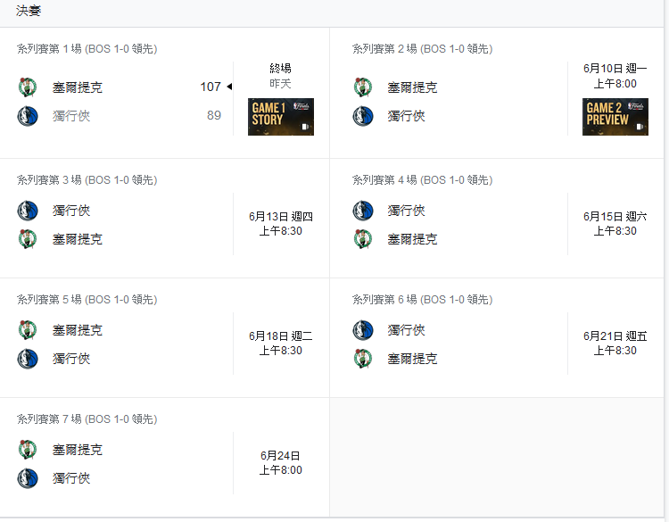Click the 獨行俠 team name in game 2
Image resolution: width=669 pixels, height=522 pixels.
click(x=406, y=116)
